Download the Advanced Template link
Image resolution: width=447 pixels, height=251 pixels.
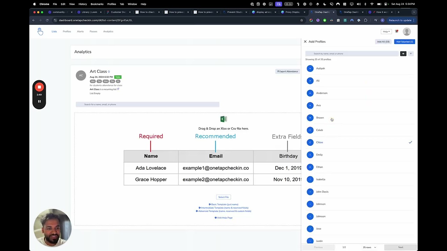(223, 211)
